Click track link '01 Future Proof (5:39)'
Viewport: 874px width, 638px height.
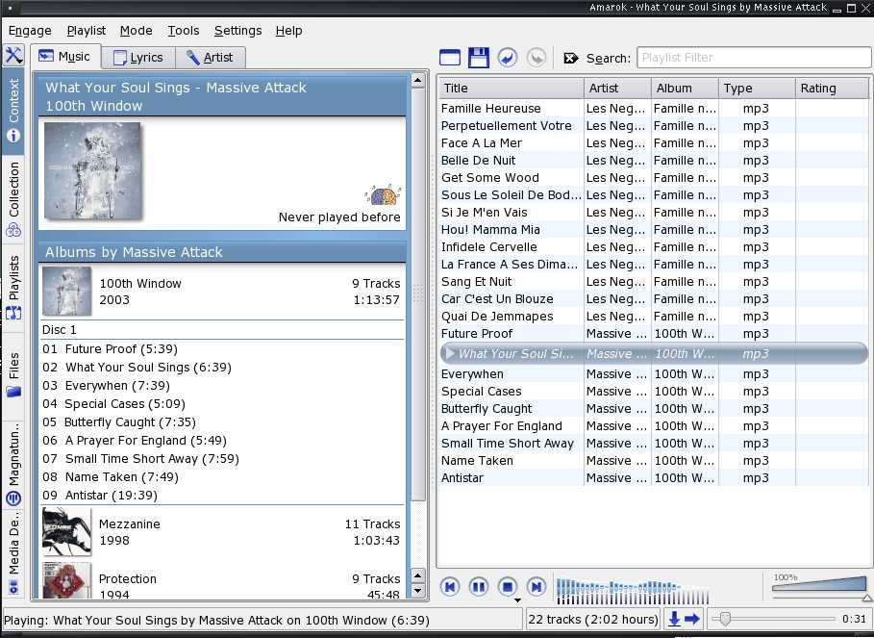110,349
